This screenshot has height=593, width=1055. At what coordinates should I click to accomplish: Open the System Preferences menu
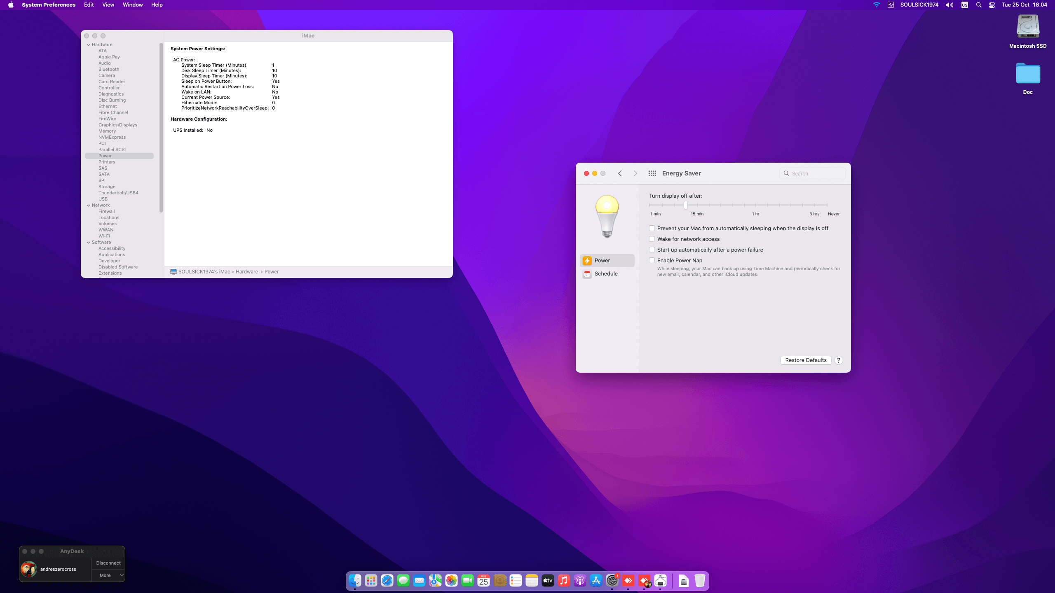49,5
